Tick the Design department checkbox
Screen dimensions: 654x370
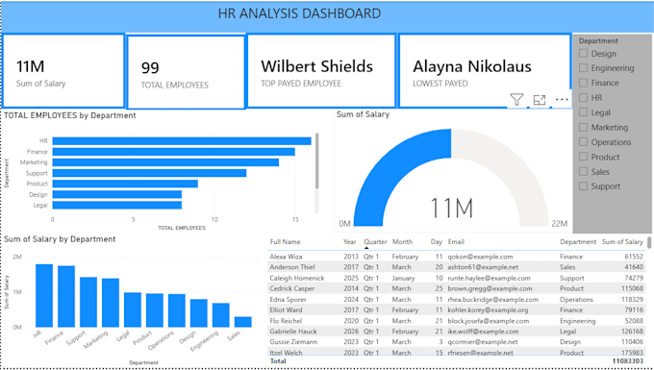(x=583, y=53)
